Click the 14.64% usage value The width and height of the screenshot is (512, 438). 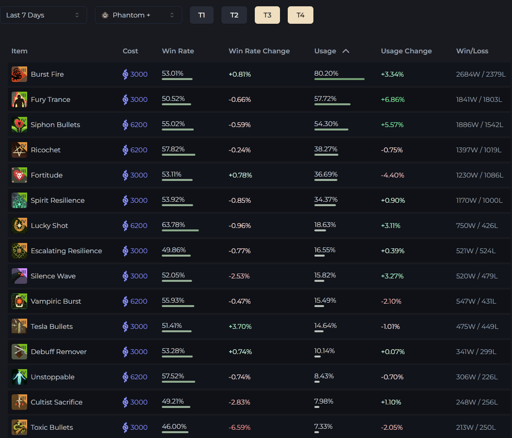coord(325,325)
